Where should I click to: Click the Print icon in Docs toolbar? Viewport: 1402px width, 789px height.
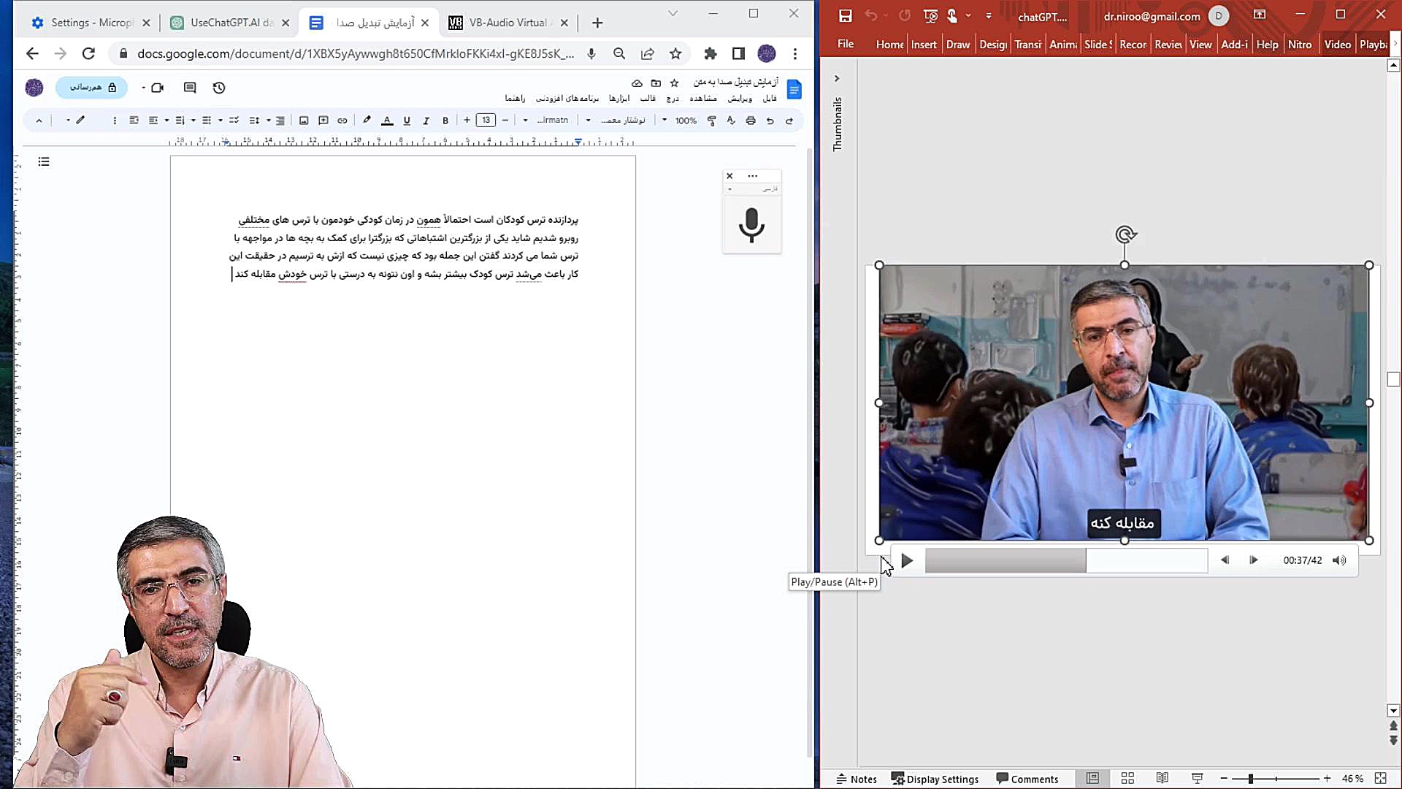[x=750, y=121]
